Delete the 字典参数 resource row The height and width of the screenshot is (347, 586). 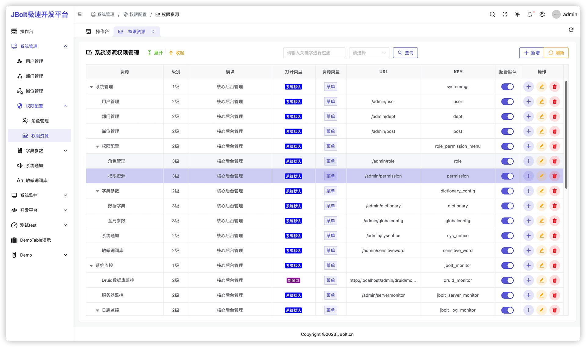point(555,191)
